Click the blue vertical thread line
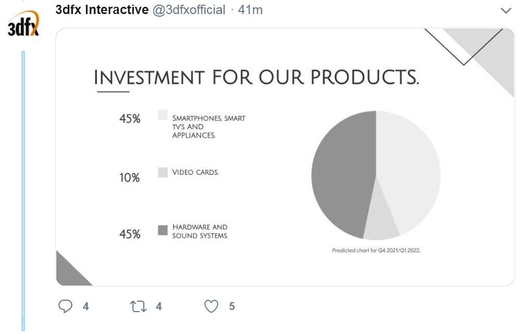This screenshot has height=334, width=524. 23,188
